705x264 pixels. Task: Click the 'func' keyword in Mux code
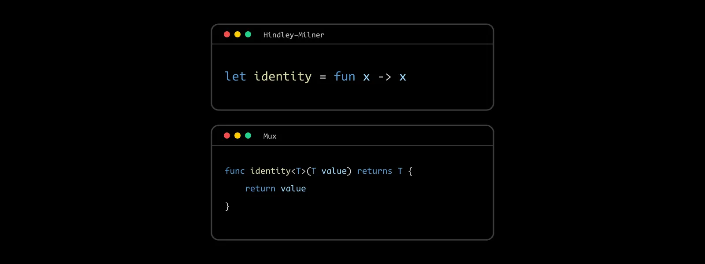[235, 171]
